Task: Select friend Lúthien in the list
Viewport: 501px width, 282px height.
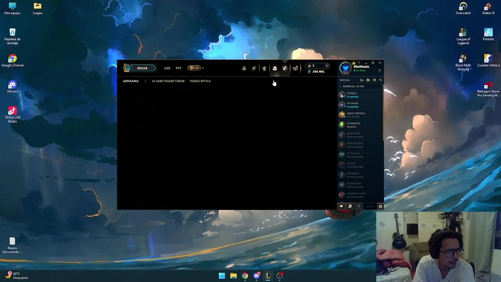Action: (x=360, y=95)
